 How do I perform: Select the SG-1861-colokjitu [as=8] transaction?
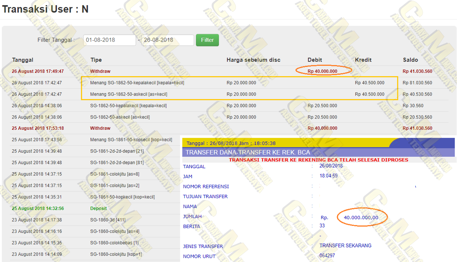click(115, 174)
